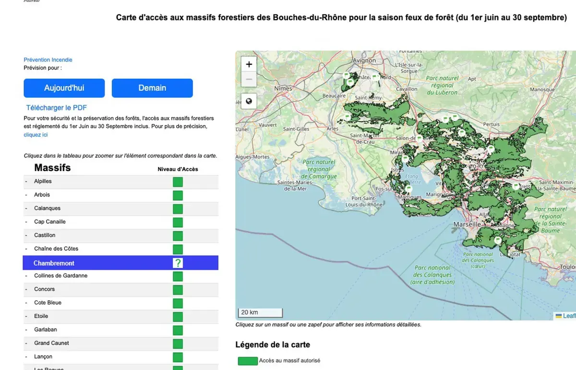Click the Cap Canaille green access square
576x370 pixels.
pos(178,222)
